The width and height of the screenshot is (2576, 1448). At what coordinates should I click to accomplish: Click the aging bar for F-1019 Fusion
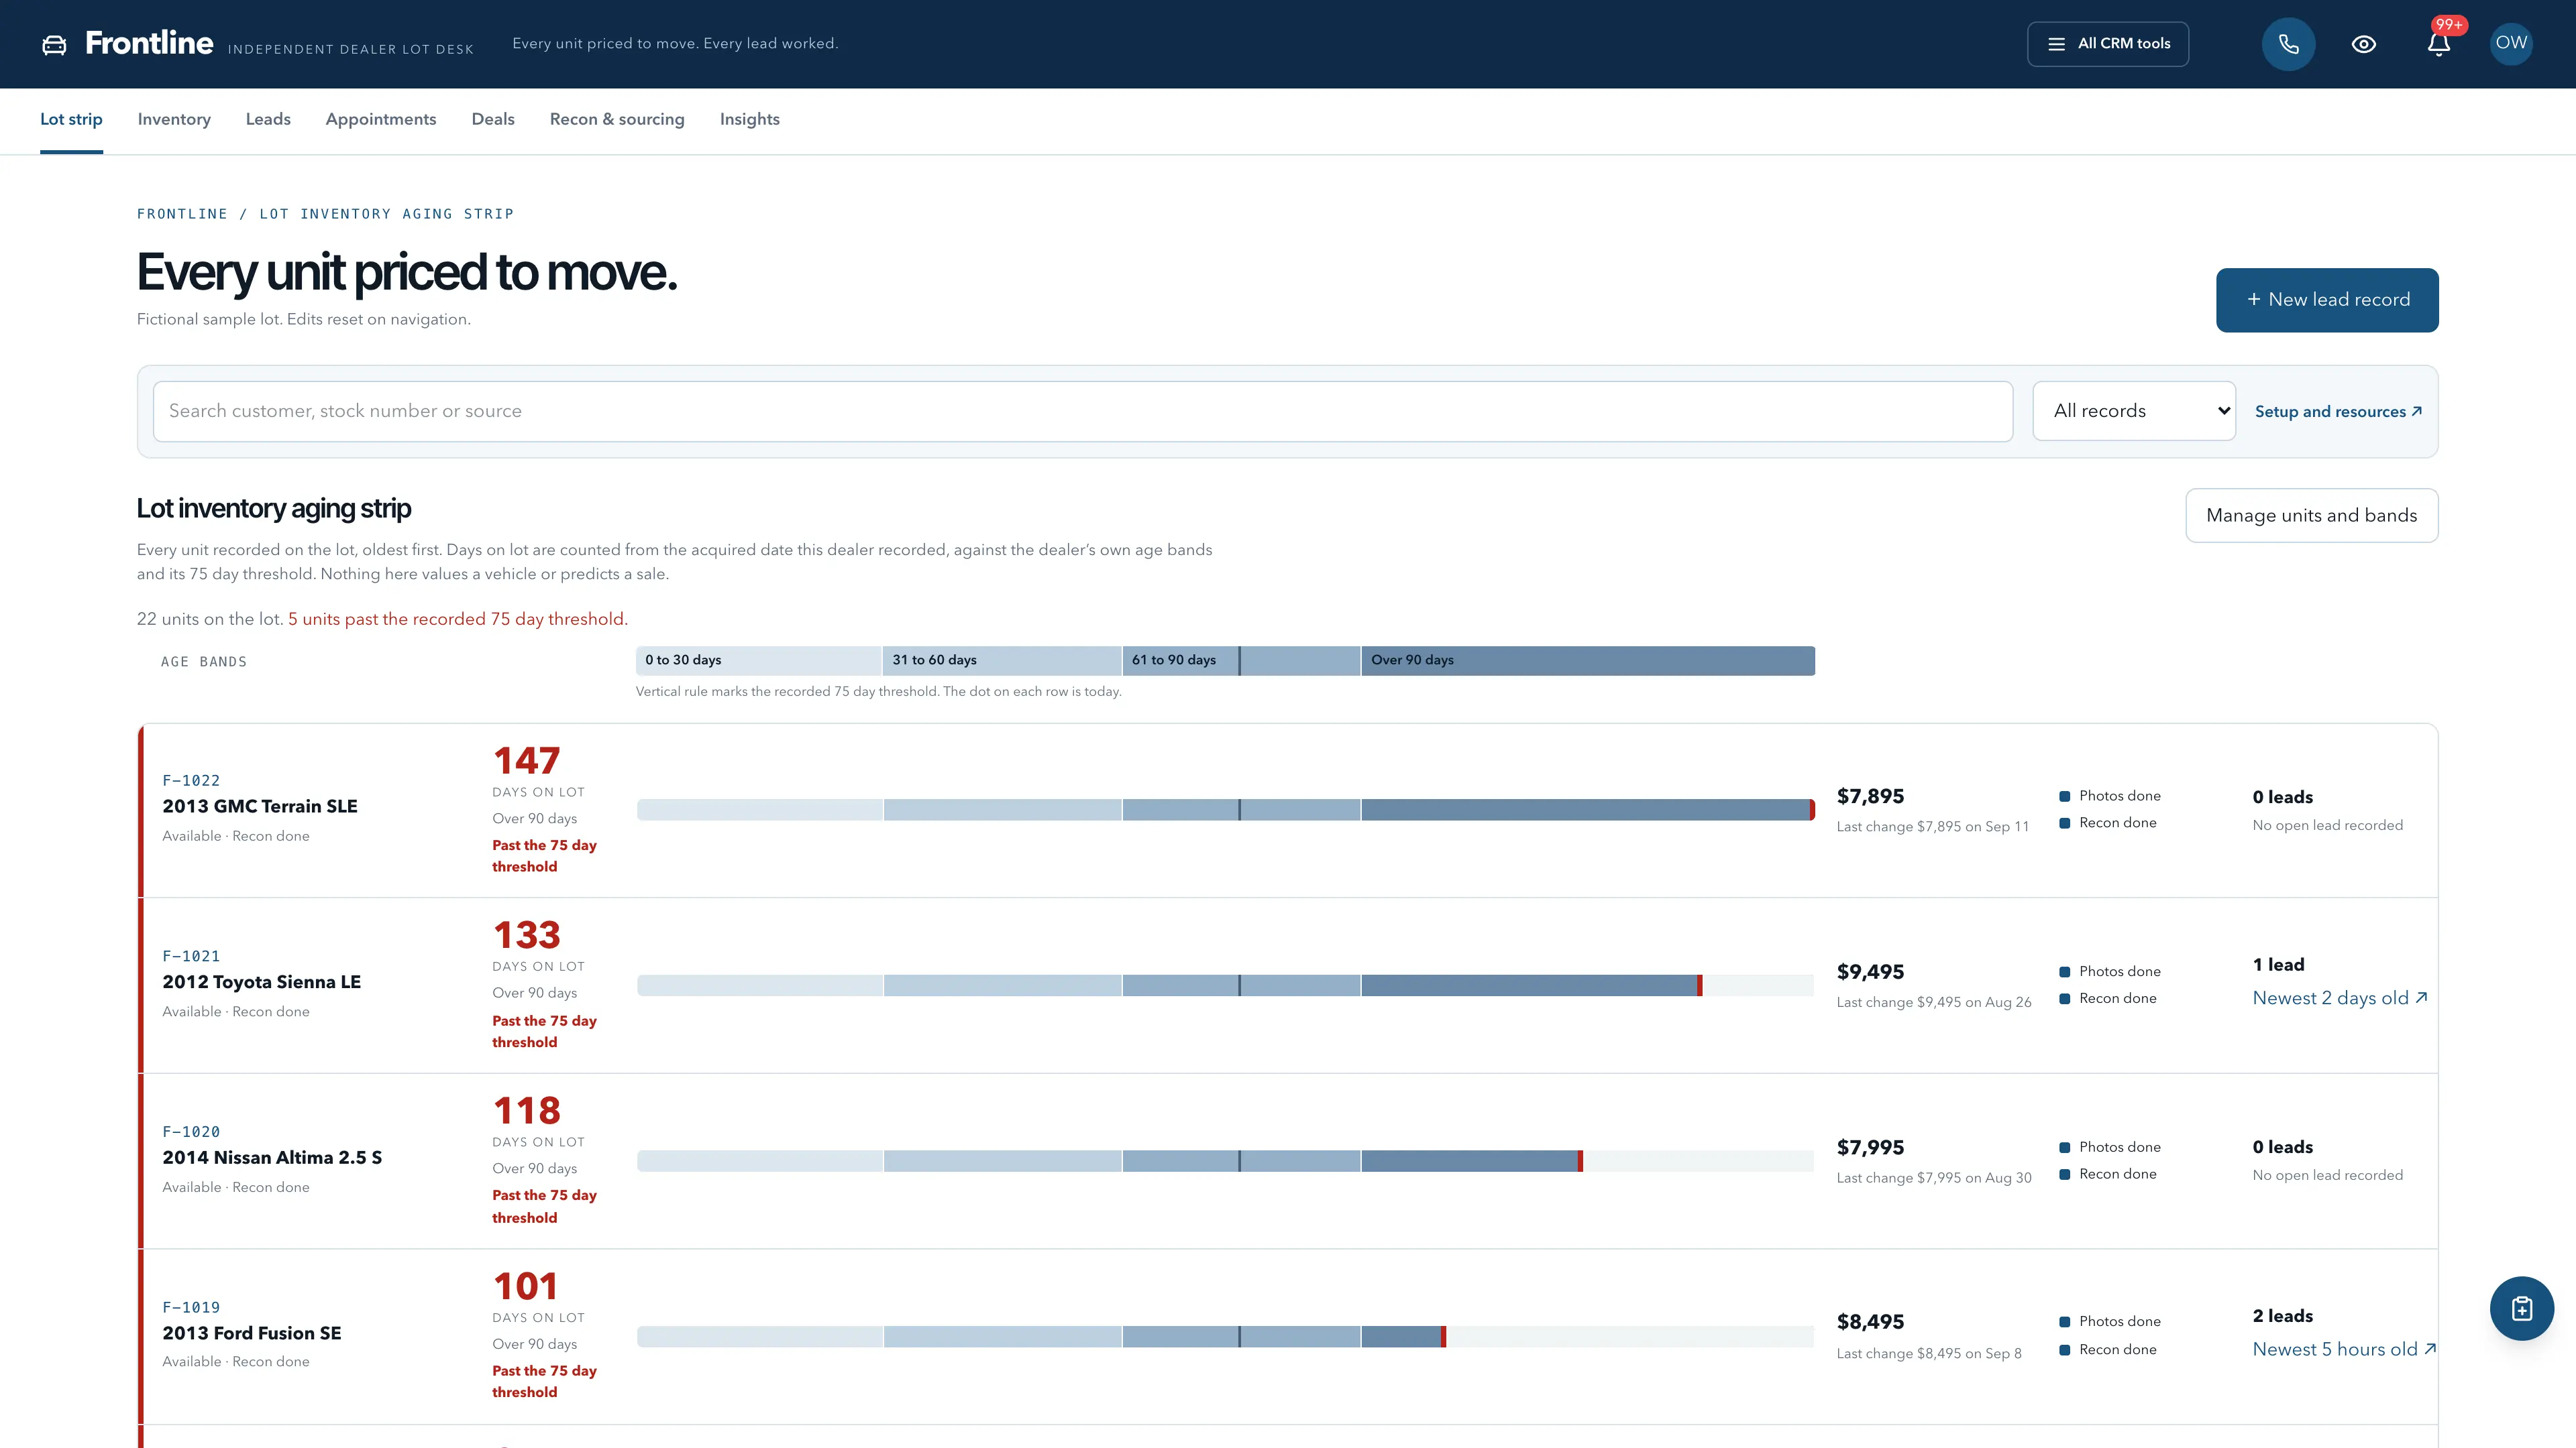1226,1336
